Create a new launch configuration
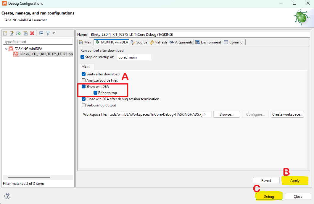 5,33
